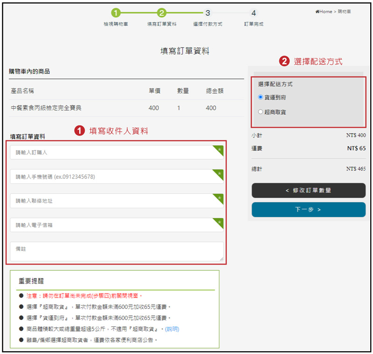This screenshot has height=354, width=373.
Task: Select the 貨運到府 delivery option
Action: [x=261, y=97]
